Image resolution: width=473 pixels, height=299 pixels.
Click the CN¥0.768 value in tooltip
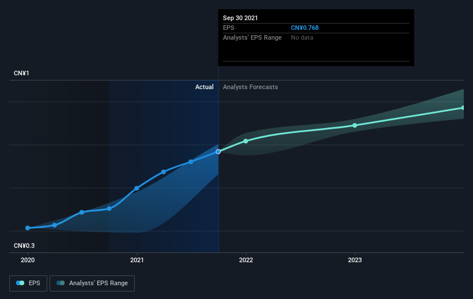305,28
